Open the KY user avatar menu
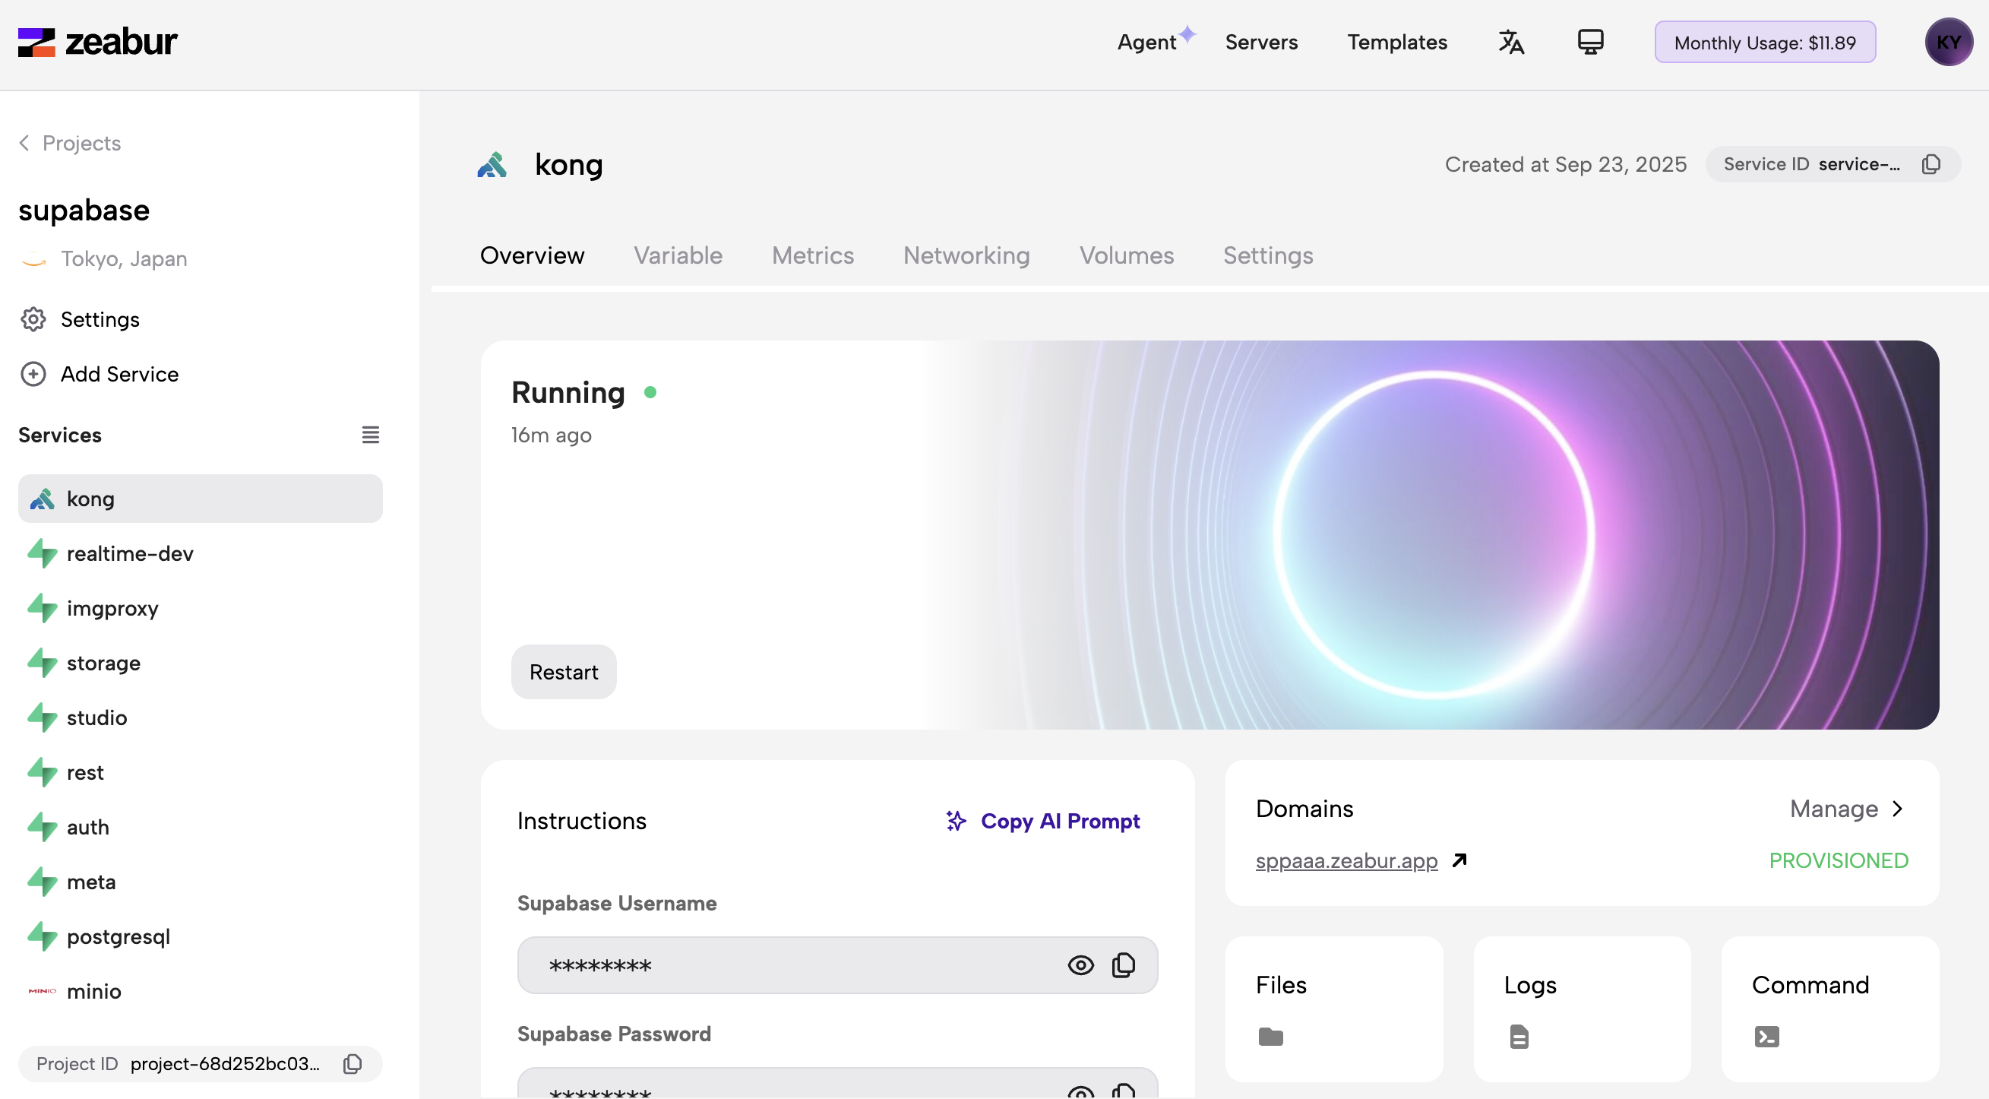1989x1099 pixels. coord(1948,42)
